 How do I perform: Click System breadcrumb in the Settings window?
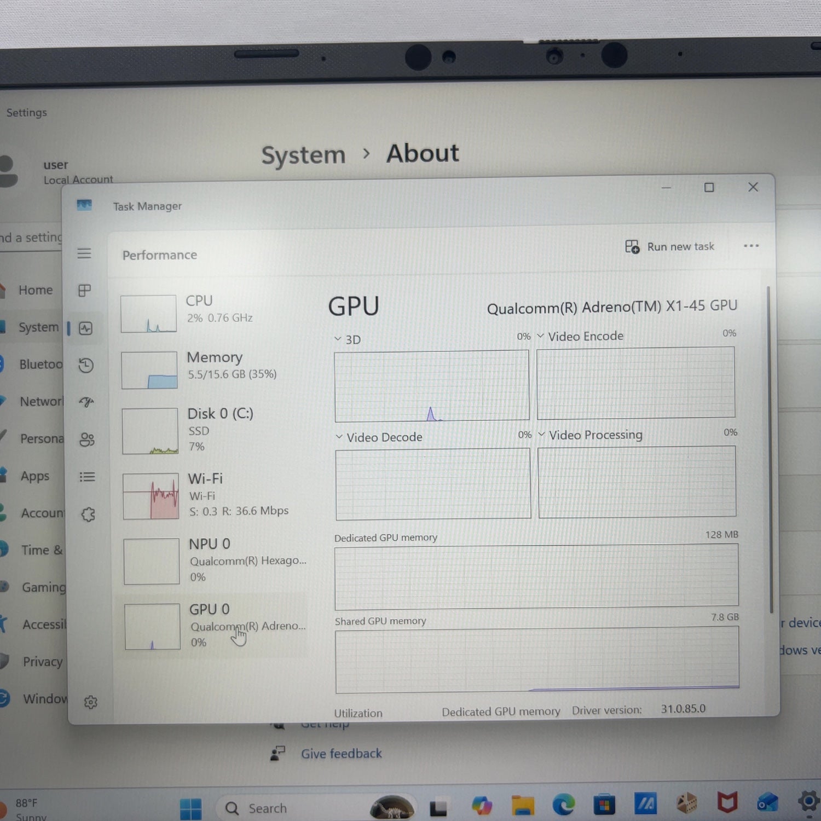303,155
